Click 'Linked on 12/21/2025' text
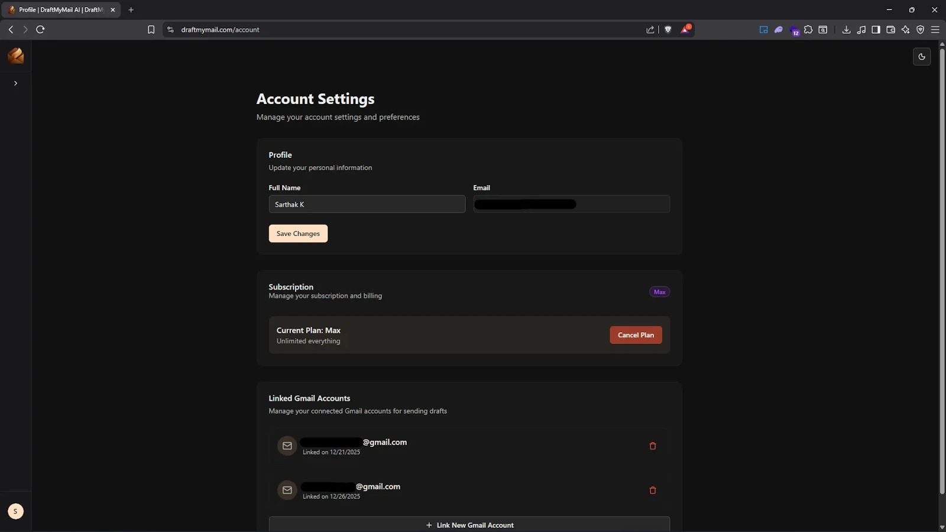The image size is (946, 532). [331, 452]
